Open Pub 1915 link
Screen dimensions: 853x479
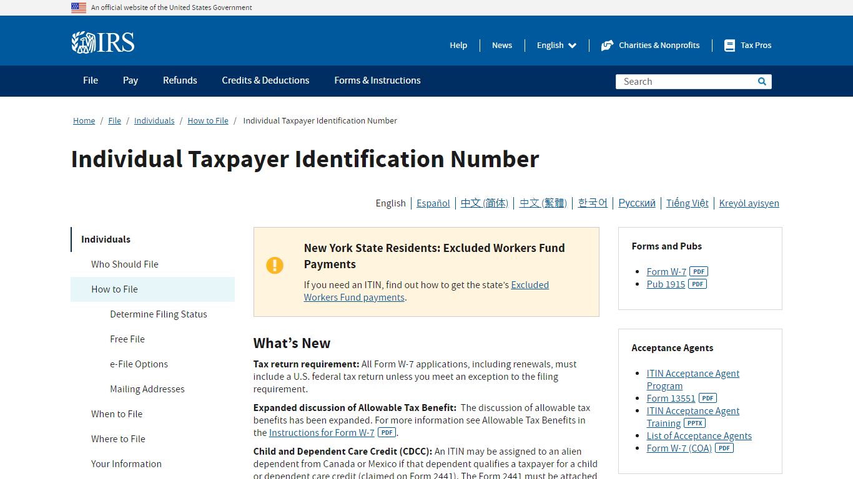666,284
